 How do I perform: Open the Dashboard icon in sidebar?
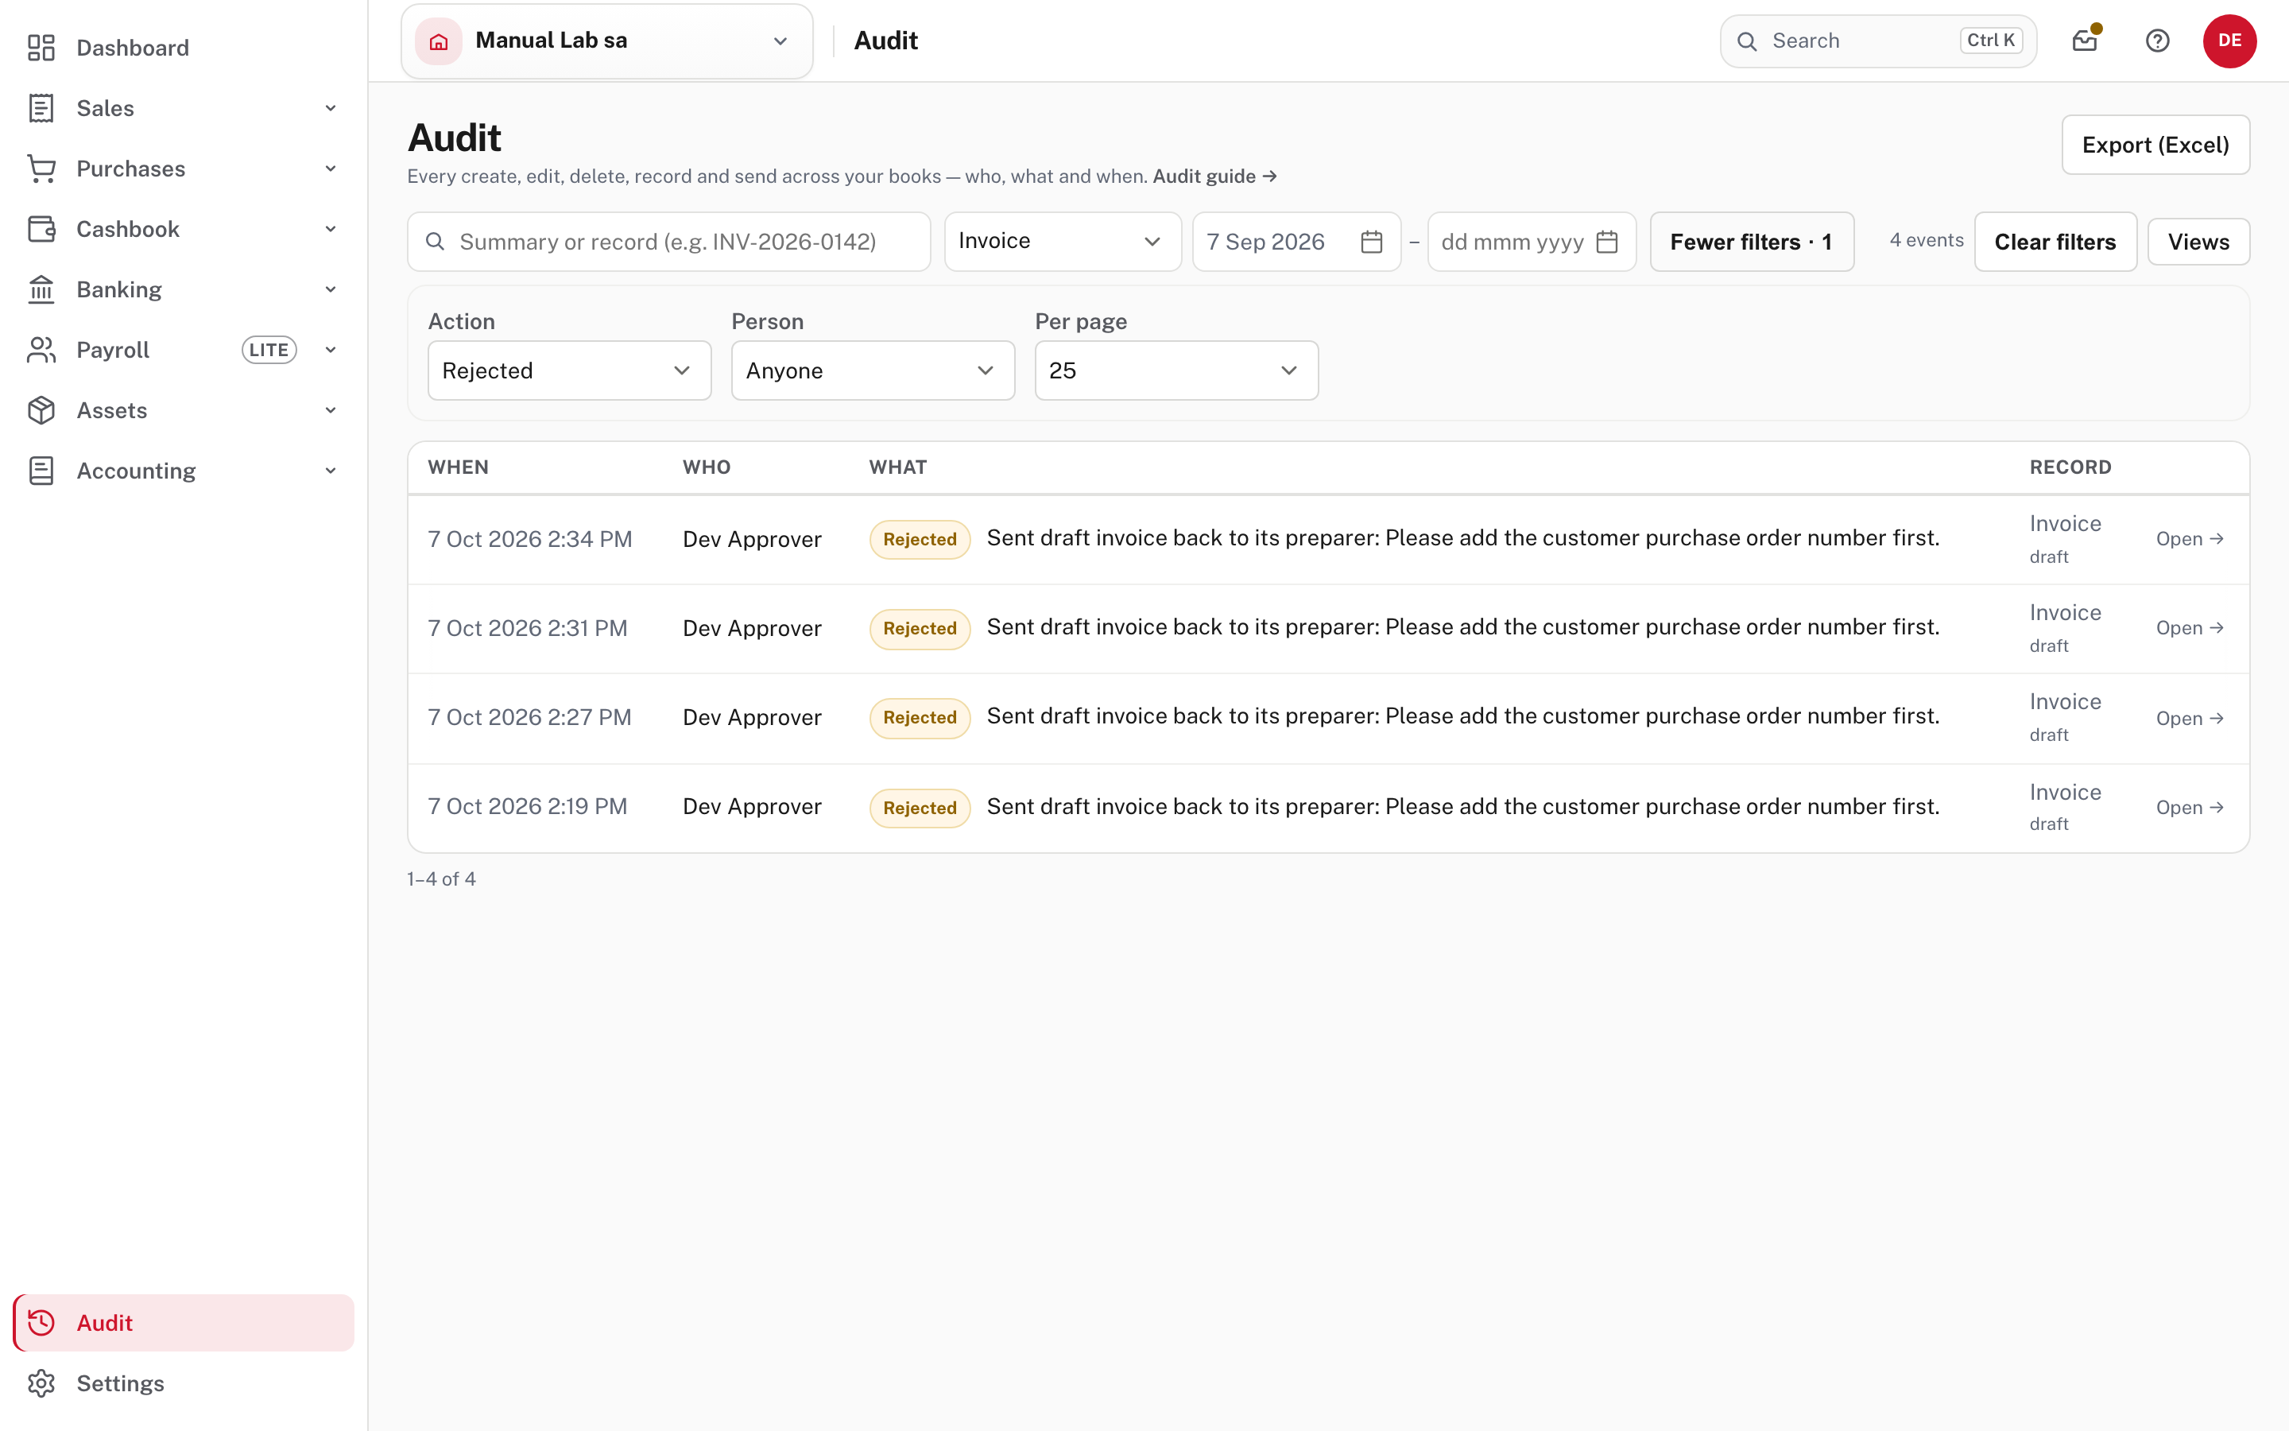(x=41, y=48)
